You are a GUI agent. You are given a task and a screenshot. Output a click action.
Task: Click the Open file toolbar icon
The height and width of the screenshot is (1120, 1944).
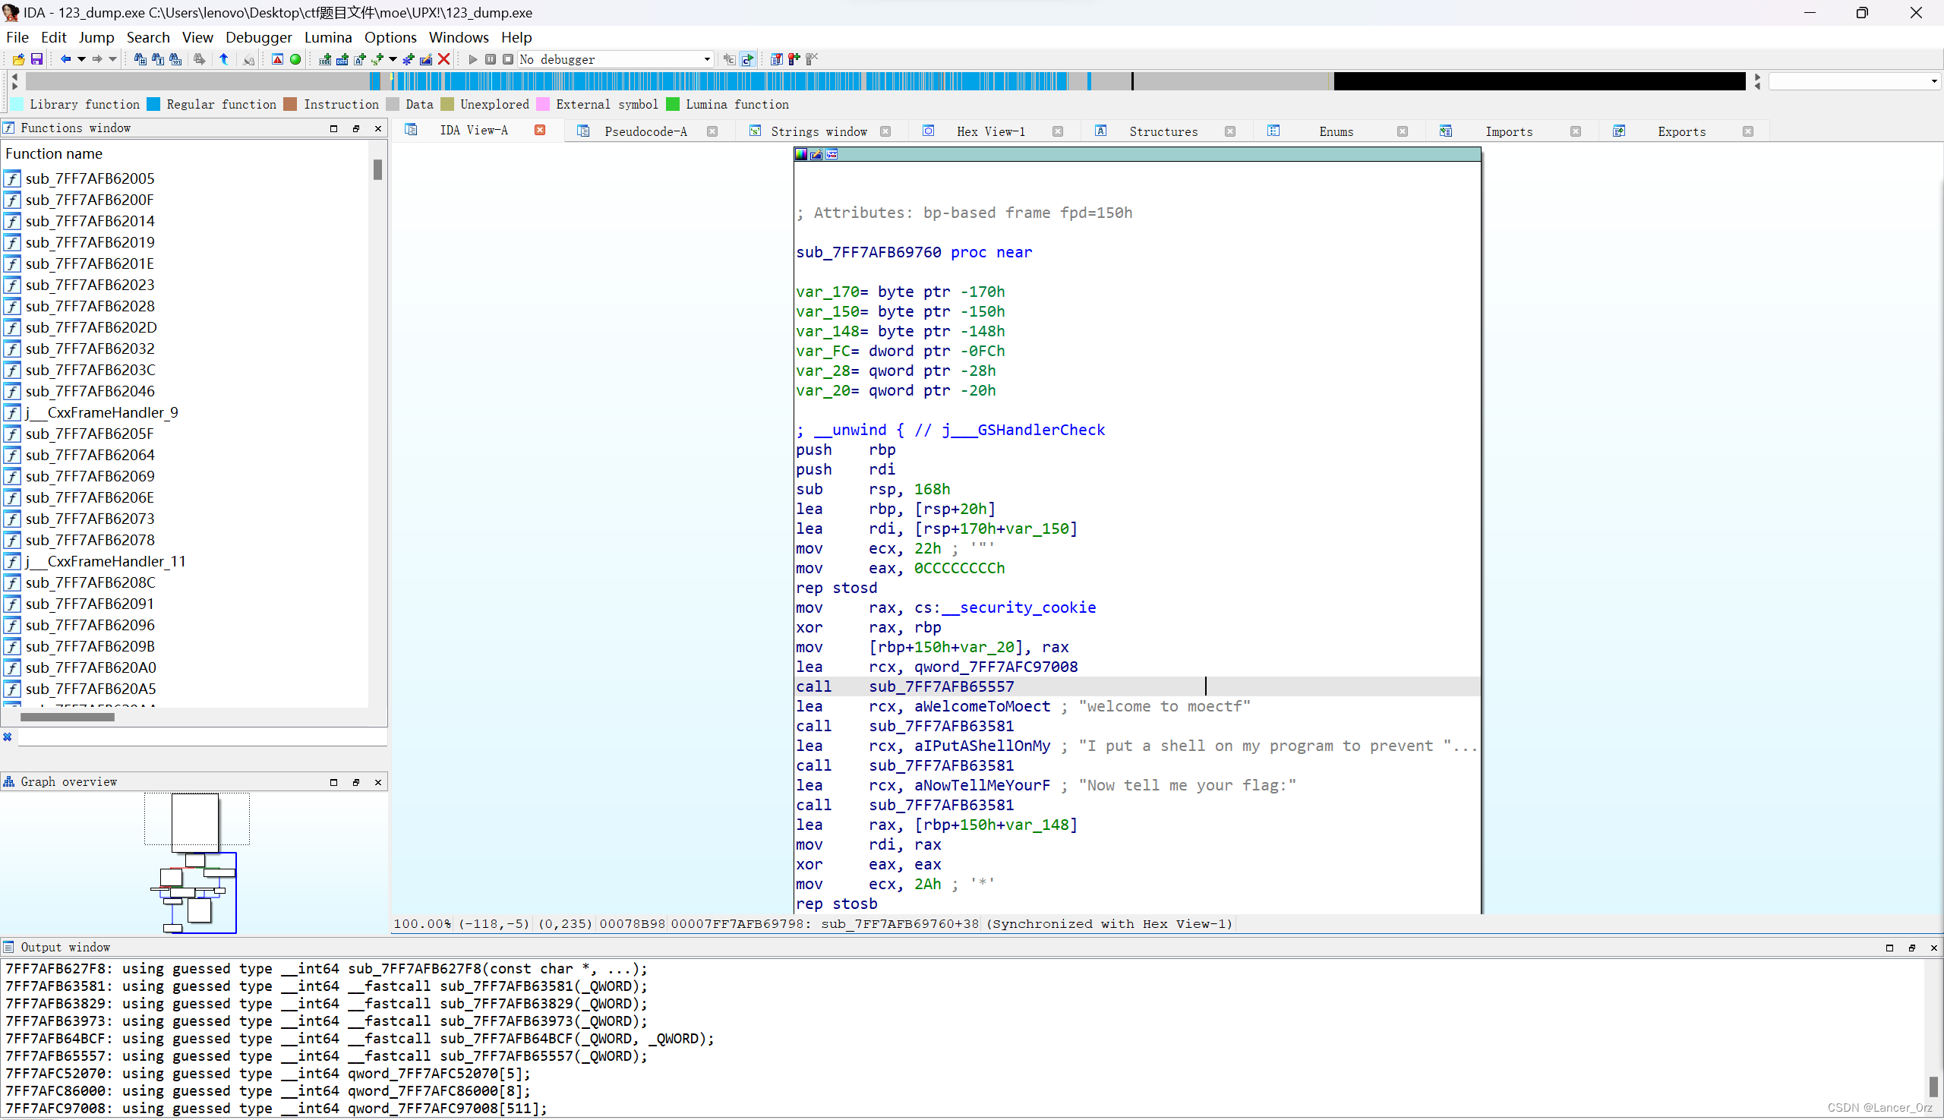click(x=18, y=59)
